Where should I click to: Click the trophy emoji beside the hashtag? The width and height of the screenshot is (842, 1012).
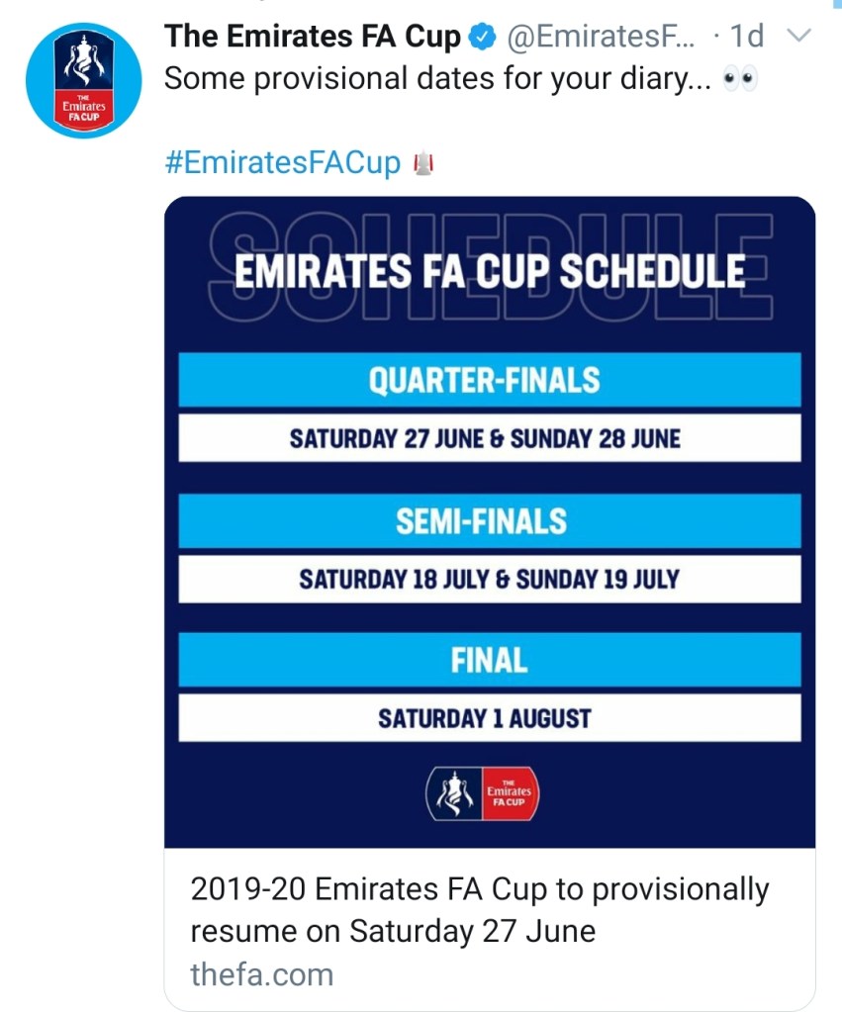pyautogui.click(x=422, y=163)
